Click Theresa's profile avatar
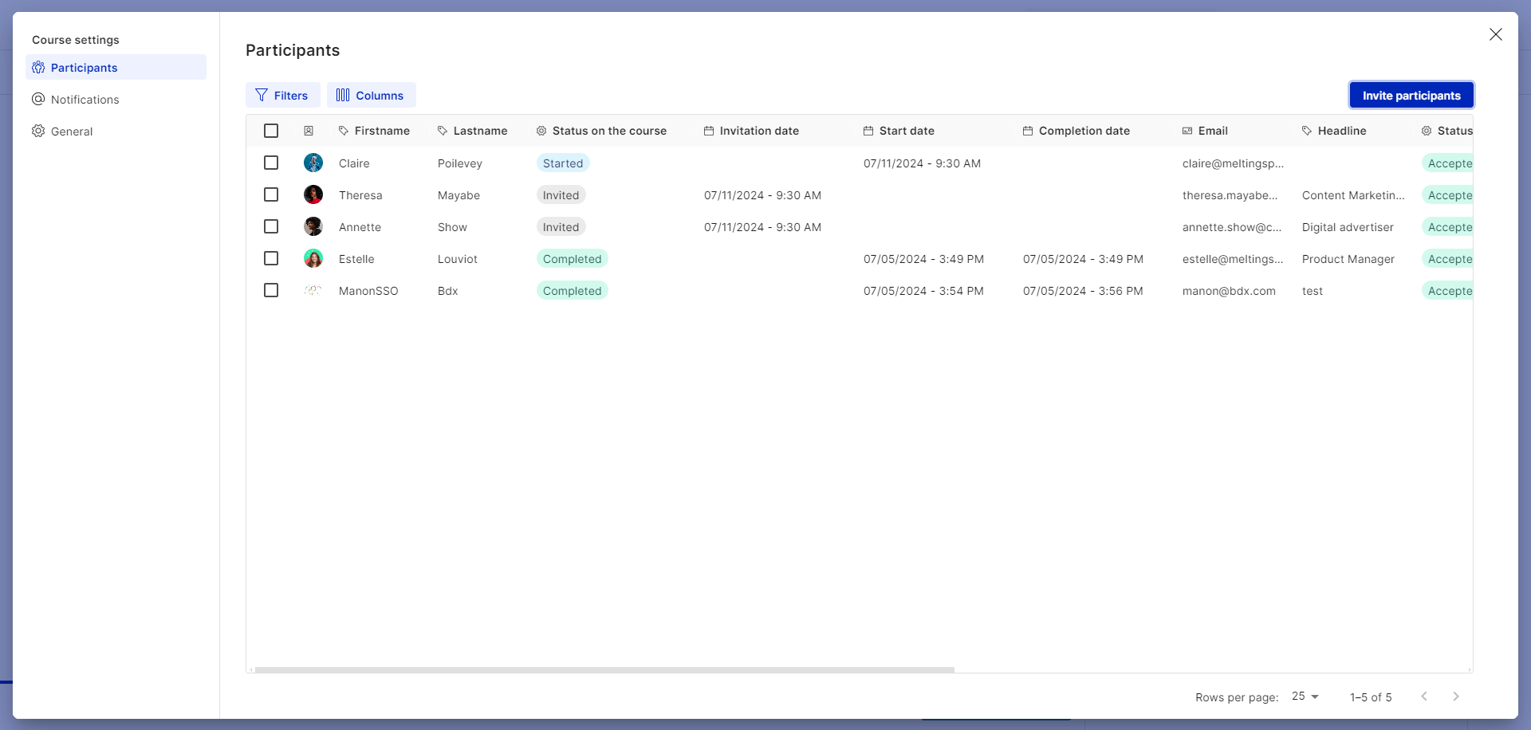Screen dimensions: 1531x730 tap(313, 195)
